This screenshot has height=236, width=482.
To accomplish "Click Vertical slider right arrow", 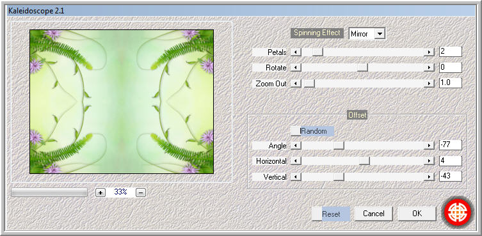I will coord(428,177).
